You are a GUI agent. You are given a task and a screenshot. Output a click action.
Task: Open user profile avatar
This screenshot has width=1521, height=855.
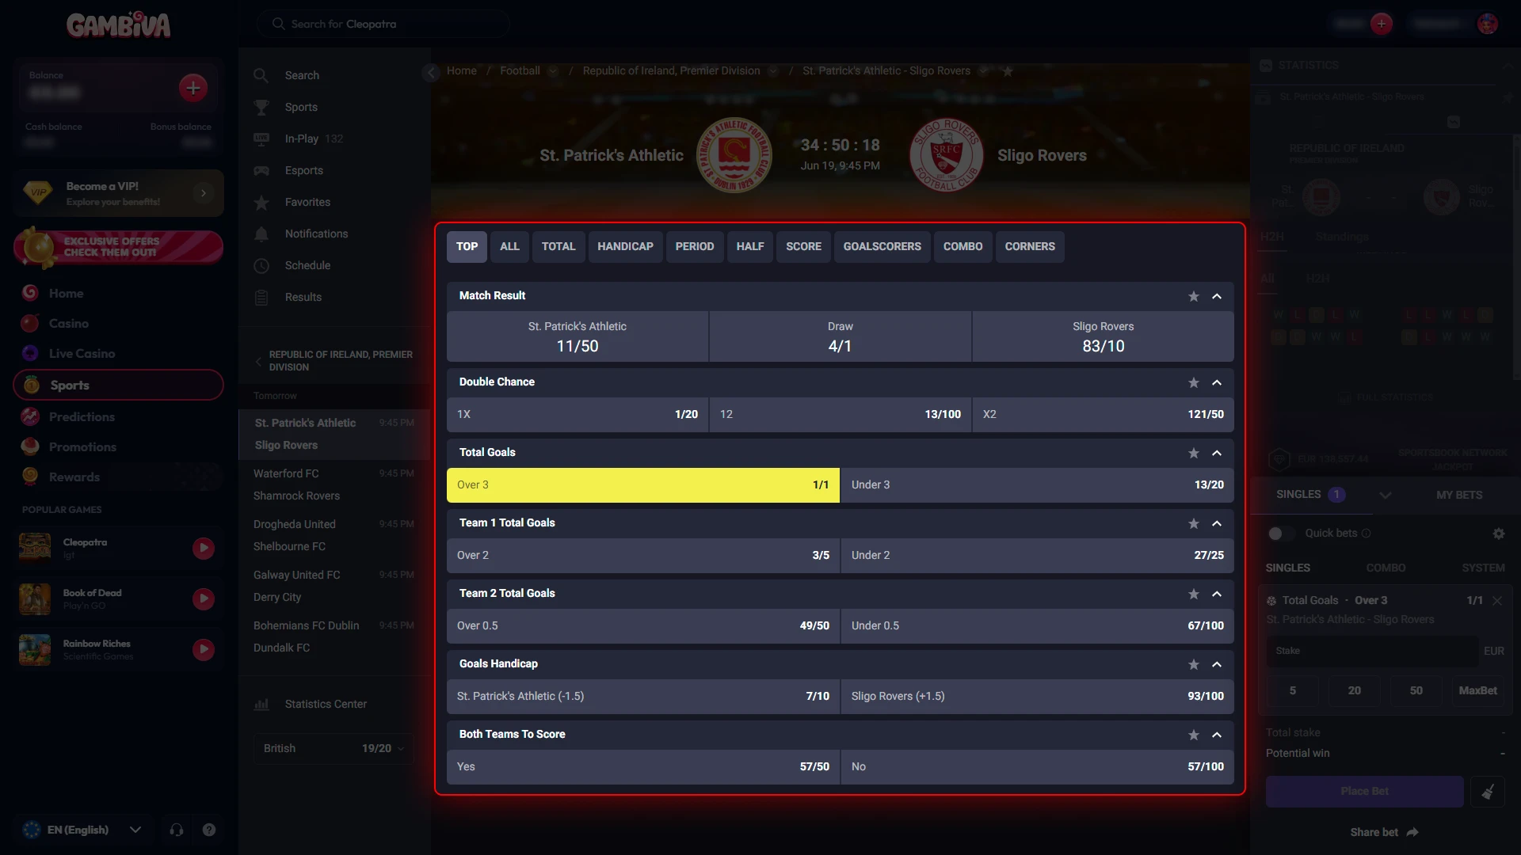point(1488,24)
